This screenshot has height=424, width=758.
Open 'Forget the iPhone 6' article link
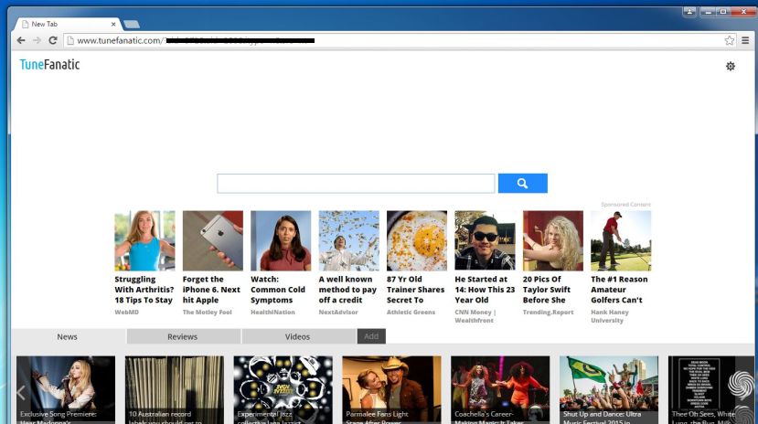(211, 290)
